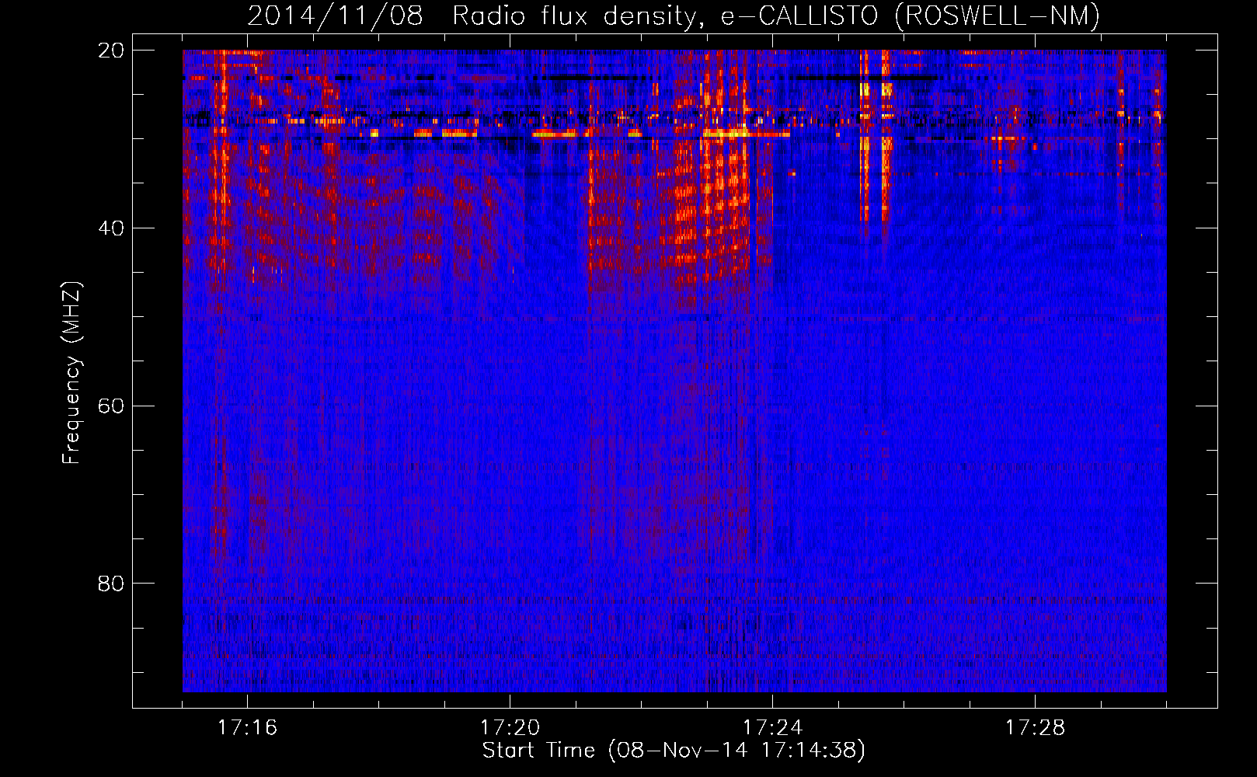The image size is (1257, 777).
Task: Click the '20' frequency tick label
Action: [111, 51]
